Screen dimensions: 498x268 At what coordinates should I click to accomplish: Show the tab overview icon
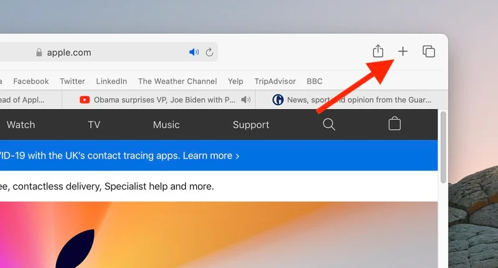coord(428,52)
